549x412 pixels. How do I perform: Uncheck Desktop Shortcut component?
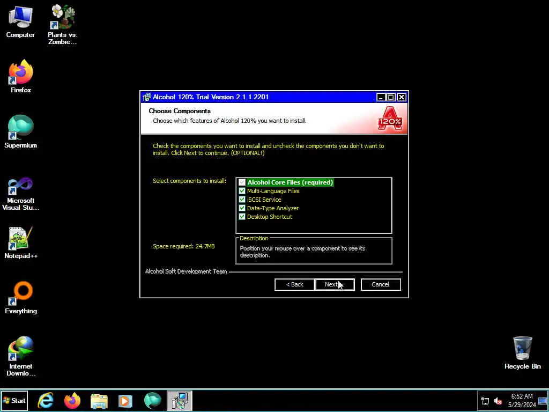(x=242, y=217)
